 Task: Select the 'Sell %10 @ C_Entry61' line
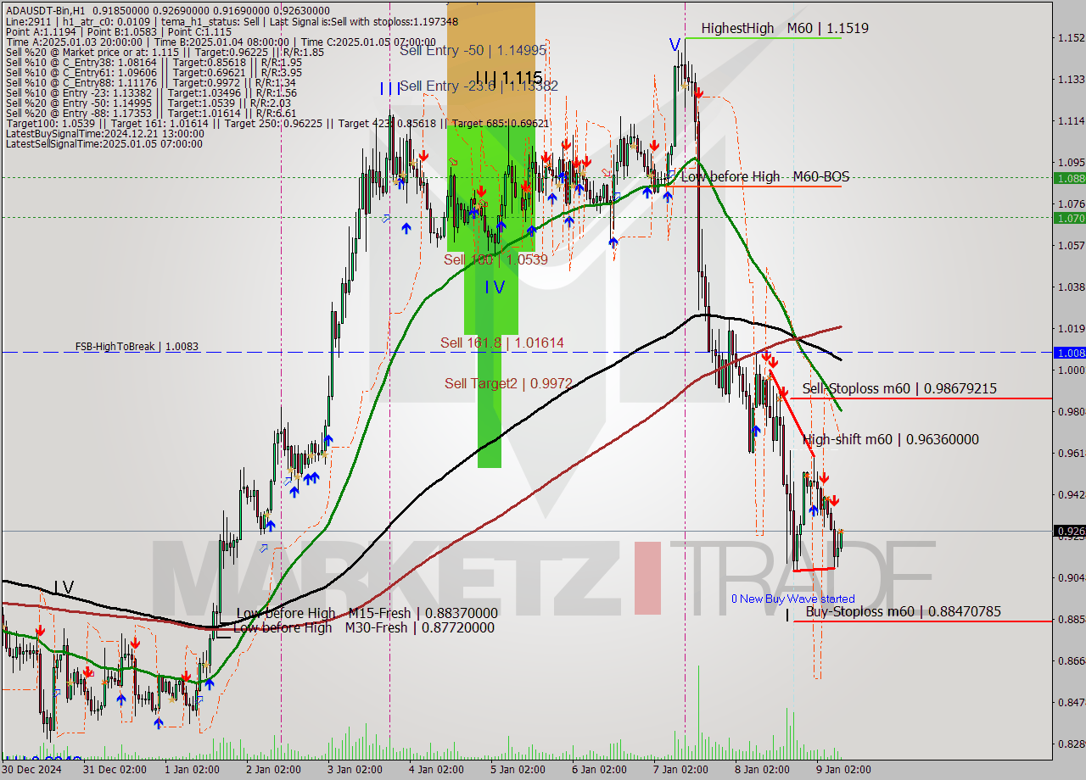pyautogui.click(x=153, y=72)
